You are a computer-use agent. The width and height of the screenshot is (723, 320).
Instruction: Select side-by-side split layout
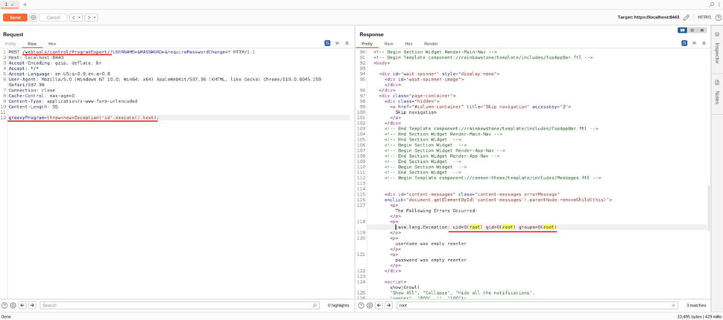683,30
